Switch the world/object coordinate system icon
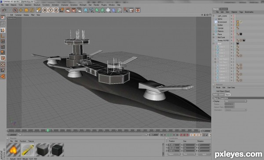264x160 pixels. point(62,10)
